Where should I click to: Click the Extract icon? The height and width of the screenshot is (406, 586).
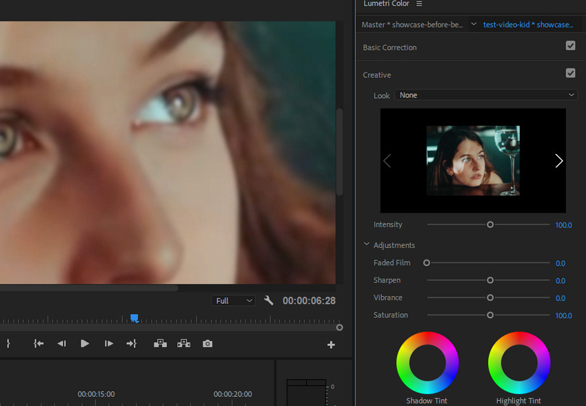[x=183, y=343]
